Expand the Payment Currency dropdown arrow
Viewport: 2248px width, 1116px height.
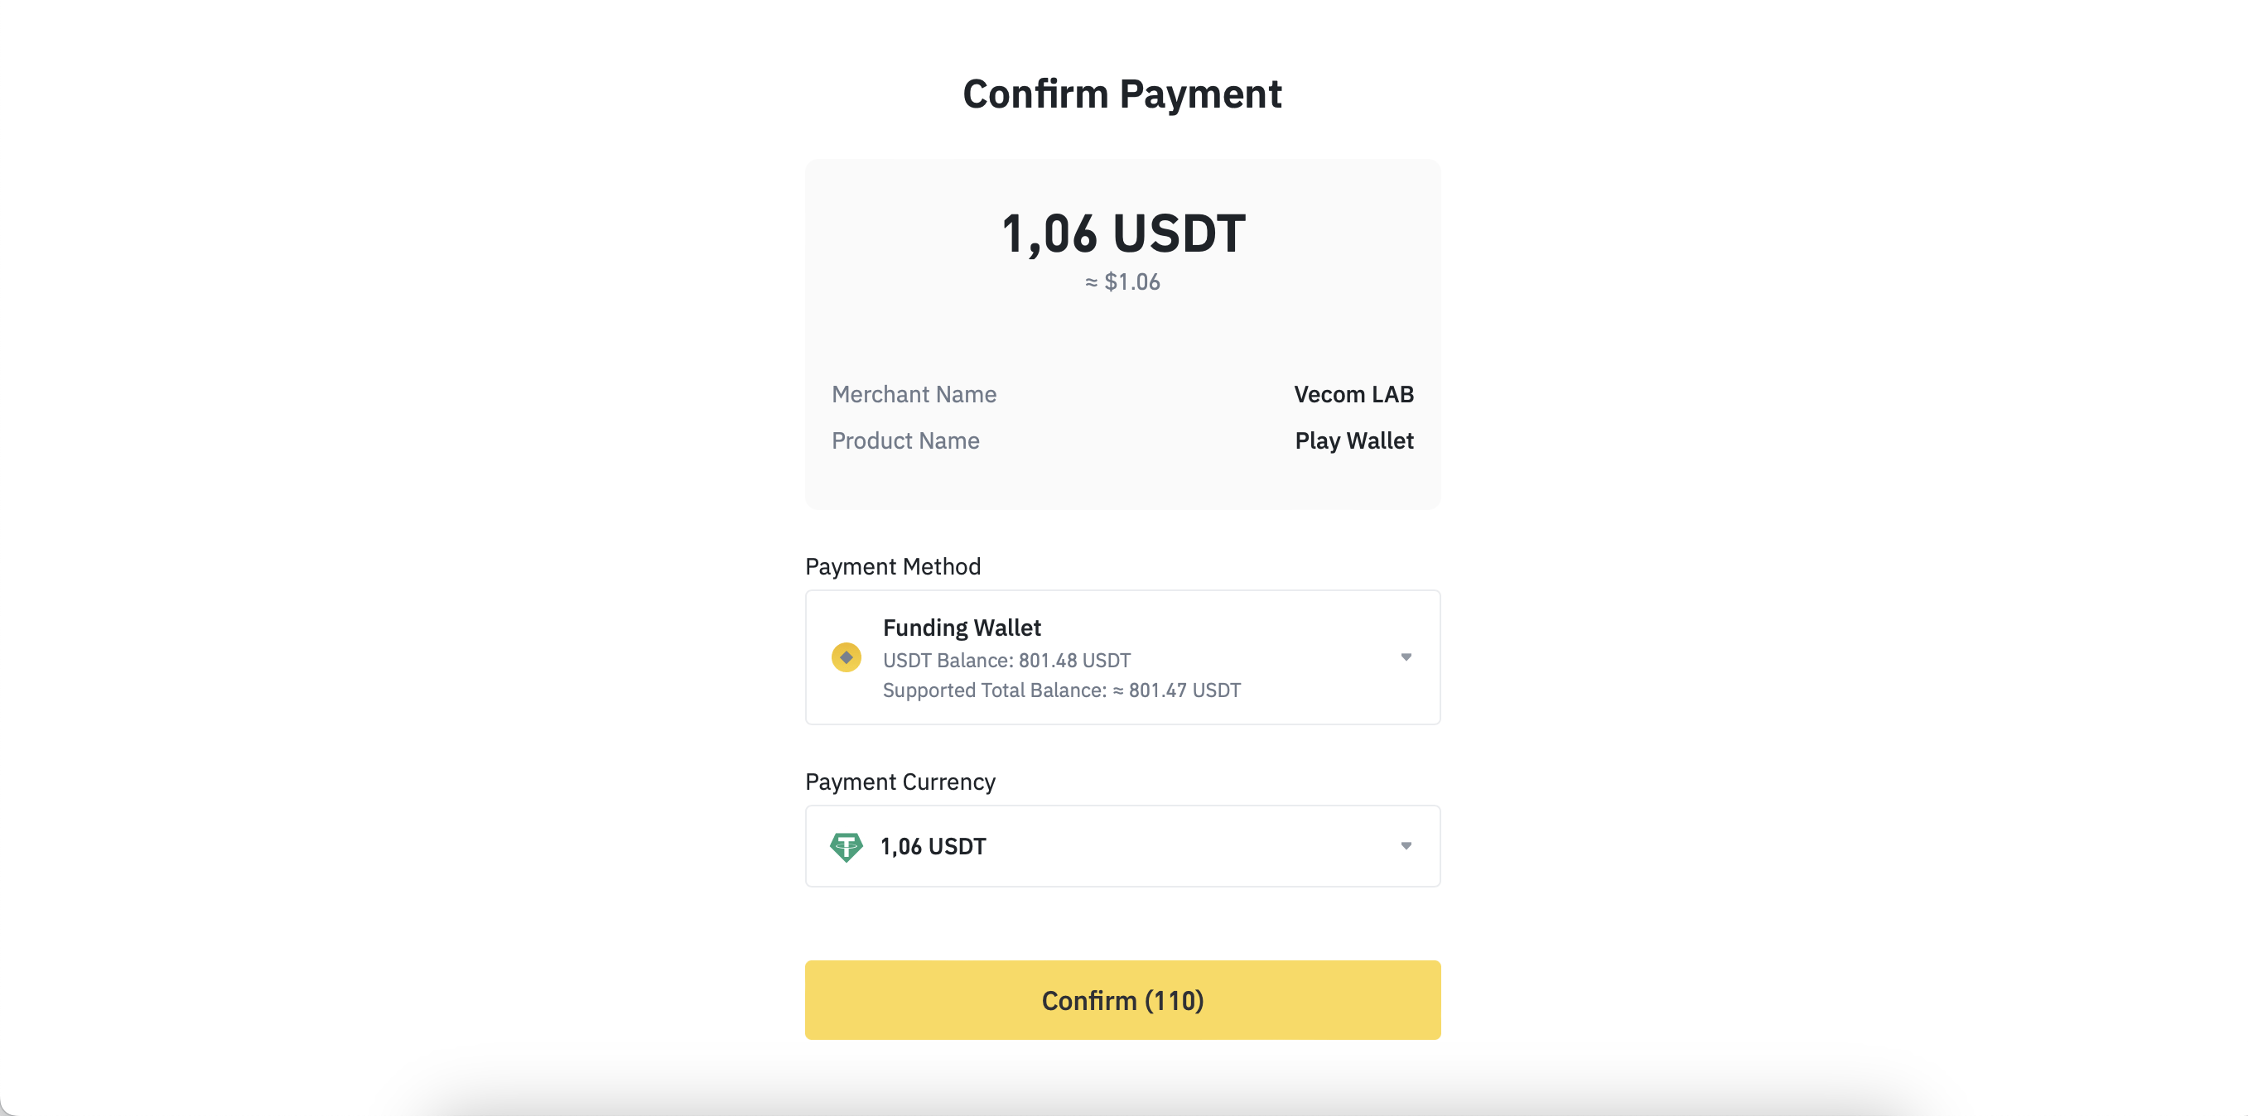pyautogui.click(x=1405, y=845)
